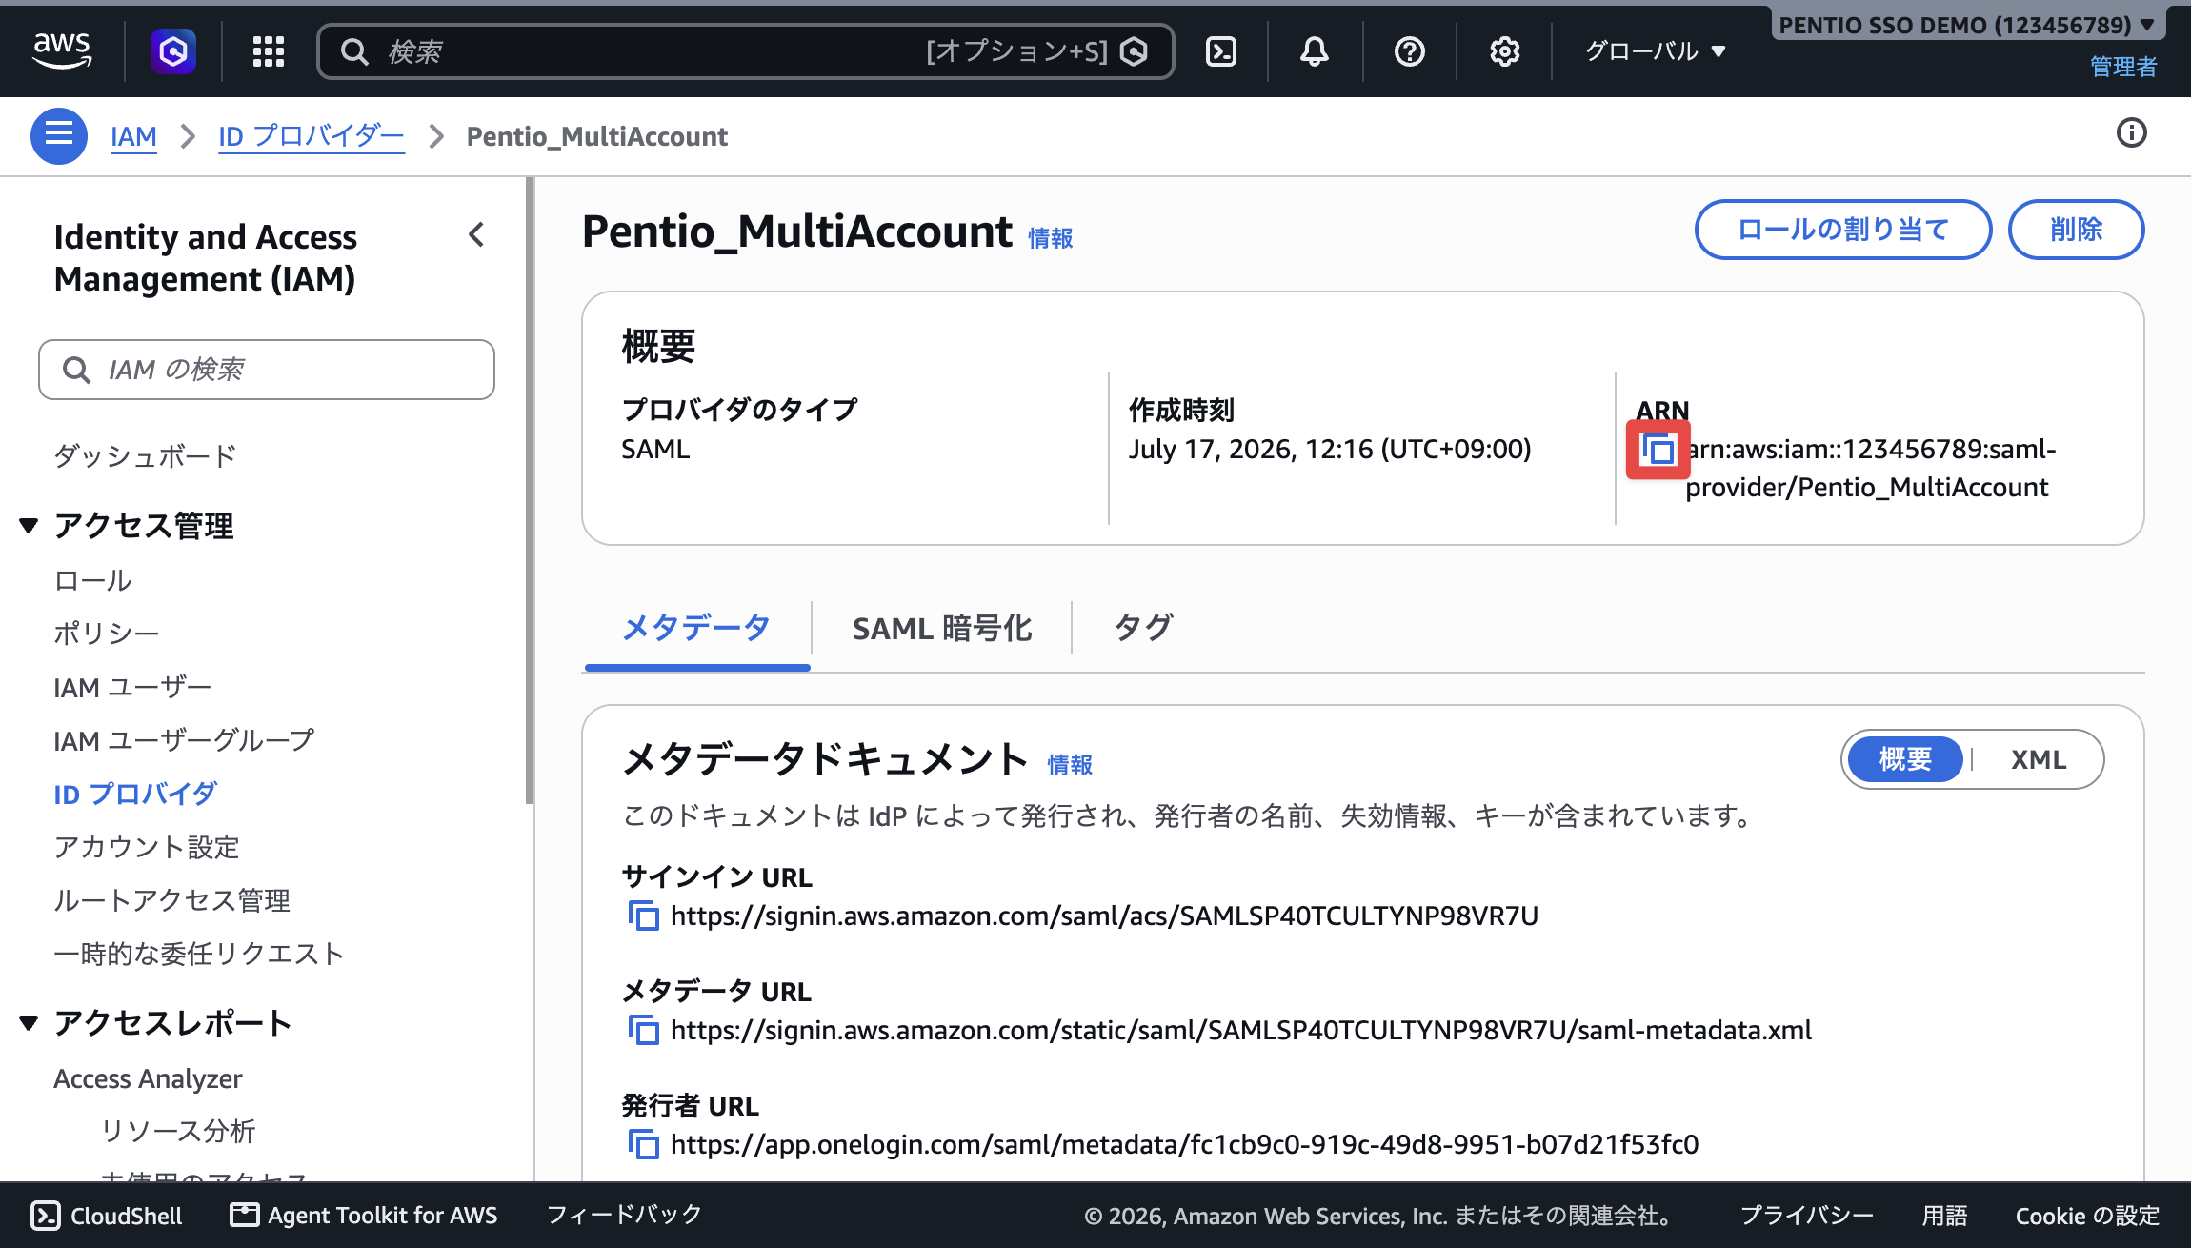Focus the IAM の検索 field

[x=267, y=370]
